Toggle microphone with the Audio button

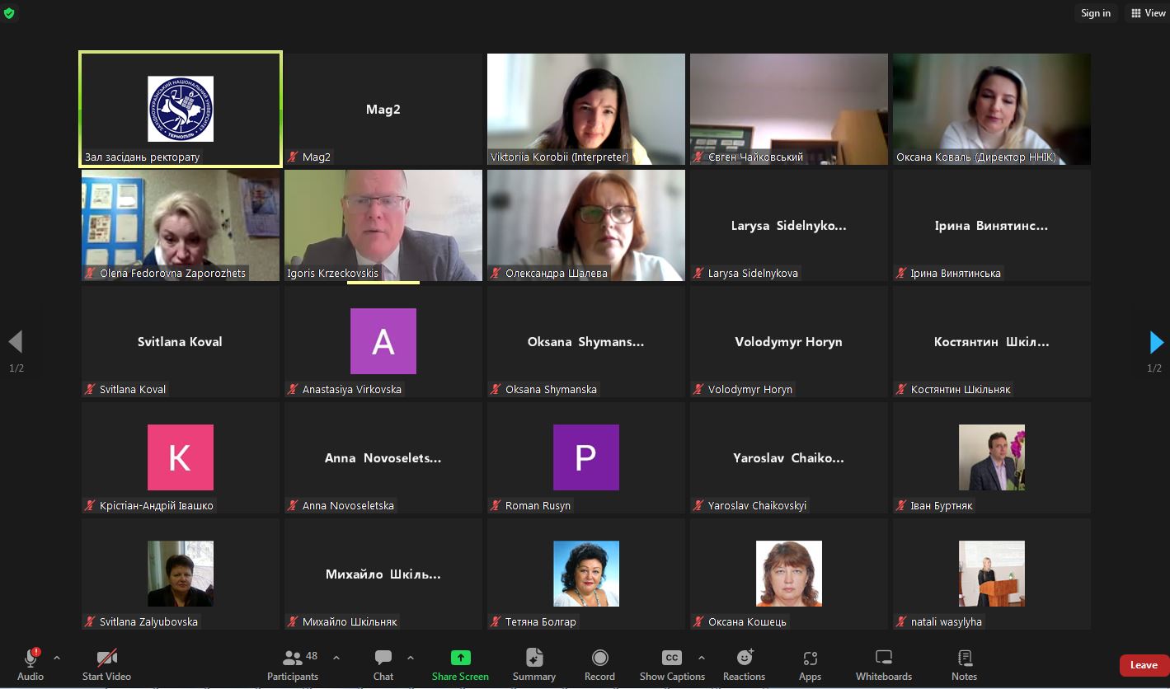point(31,663)
